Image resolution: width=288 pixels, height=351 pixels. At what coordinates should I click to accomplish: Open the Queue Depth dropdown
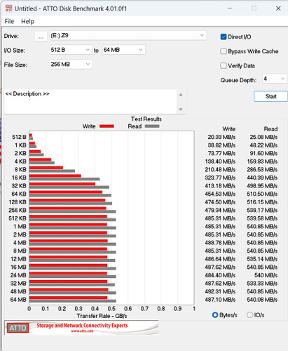tap(275, 79)
